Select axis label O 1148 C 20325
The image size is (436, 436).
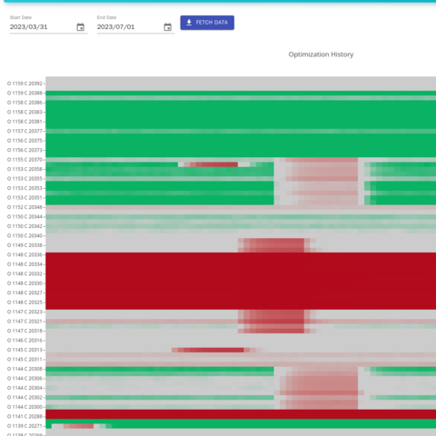[25, 302]
